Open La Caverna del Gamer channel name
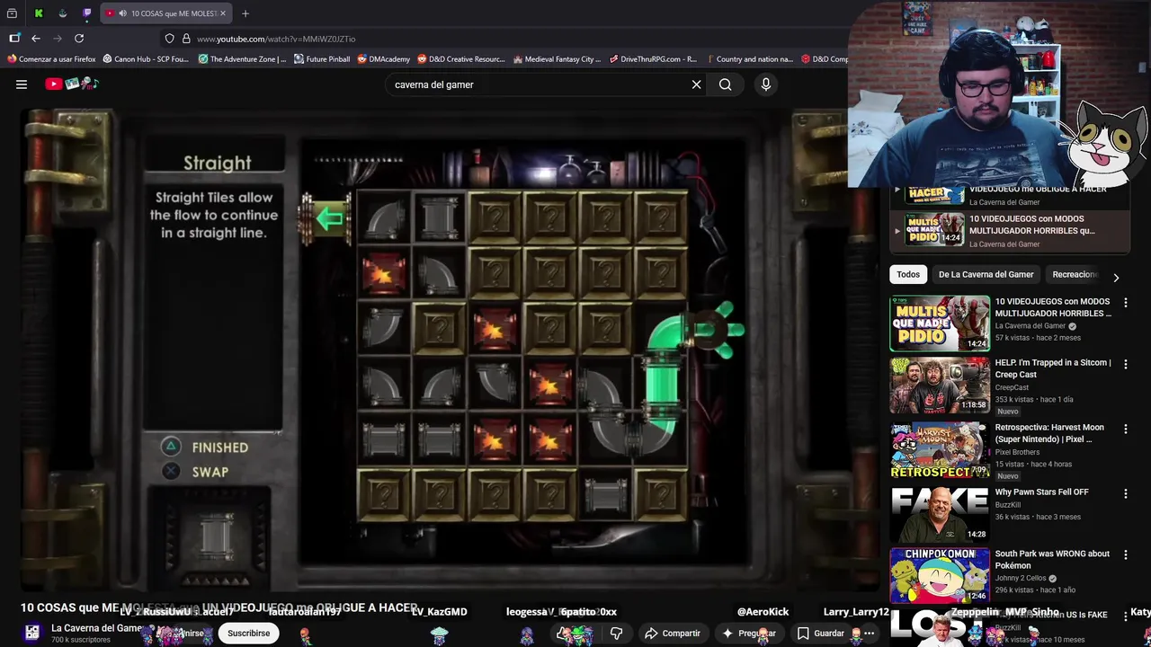The width and height of the screenshot is (1151, 647). click(97, 628)
